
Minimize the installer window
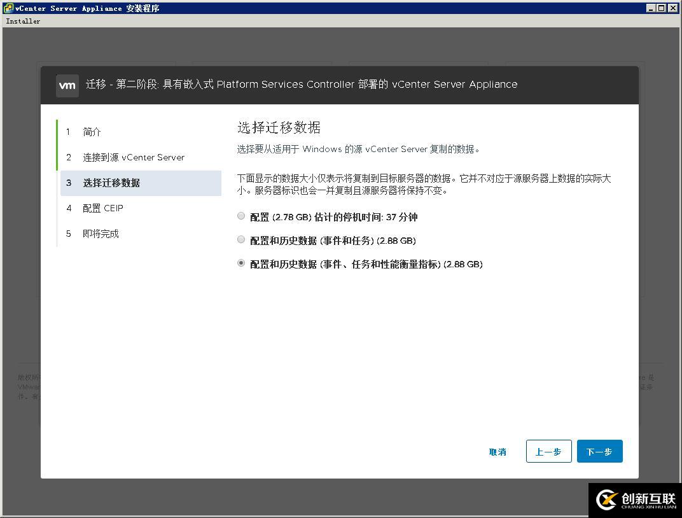click(651, 8)
